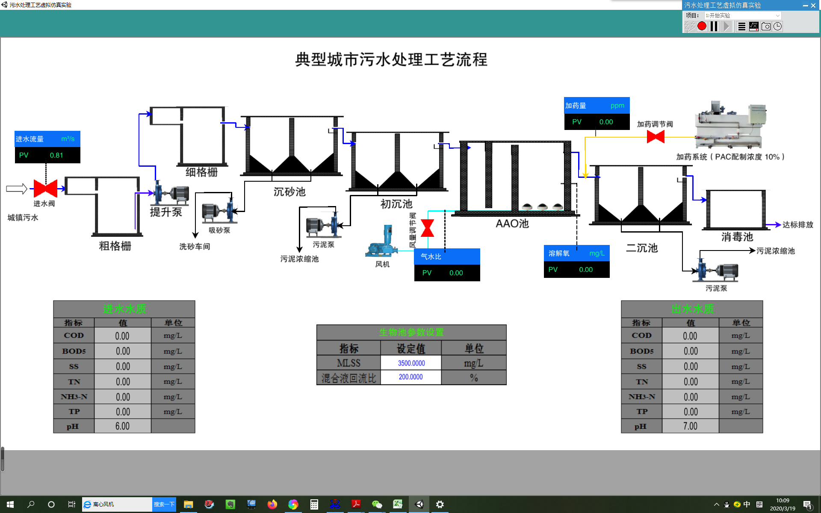
Task: Open the formula calculator icon
Action: 754,27
